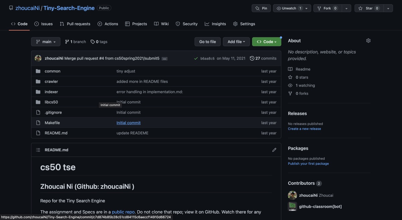Image resolution: width=402 pixels, height=220 pixels.
Task: Open the Add file dropdown
Action: pyautogui.click(x=236, y=42)
